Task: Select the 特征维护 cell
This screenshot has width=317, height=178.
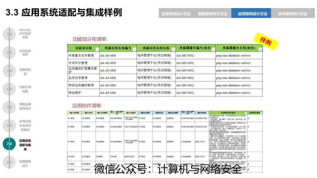Action: (x=83, y=93)
